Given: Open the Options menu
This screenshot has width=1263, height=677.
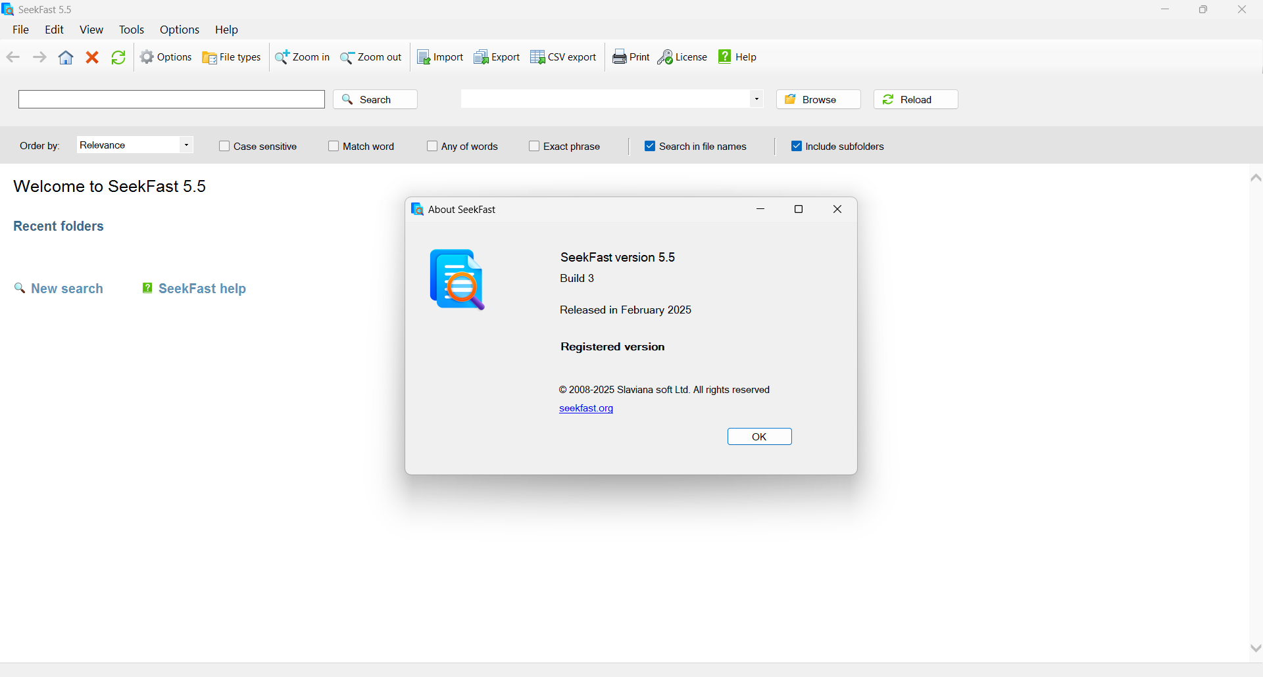Looking at the screenshot, I should [x=180, y=30].
